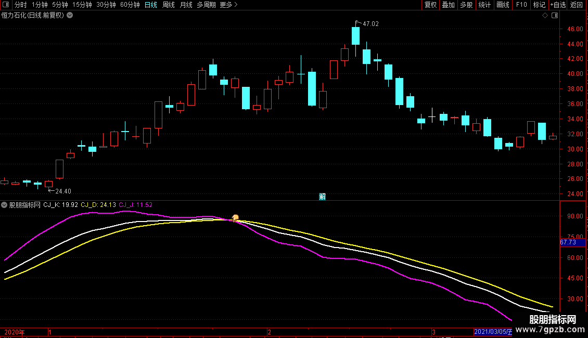Click the diamond icon in chart header
Screen dimensions: 588x338
545,16
